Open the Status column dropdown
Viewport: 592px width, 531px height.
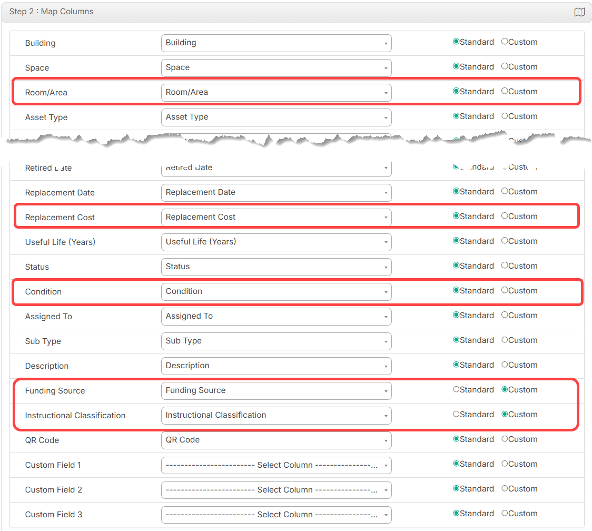(x=276, y=267)
